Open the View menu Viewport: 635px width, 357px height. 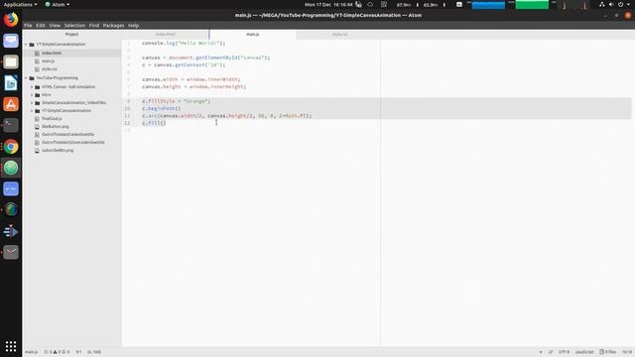pos(55,25)
